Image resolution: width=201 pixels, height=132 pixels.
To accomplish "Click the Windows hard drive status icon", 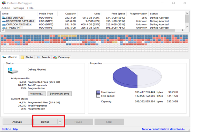I will point(13,71).
